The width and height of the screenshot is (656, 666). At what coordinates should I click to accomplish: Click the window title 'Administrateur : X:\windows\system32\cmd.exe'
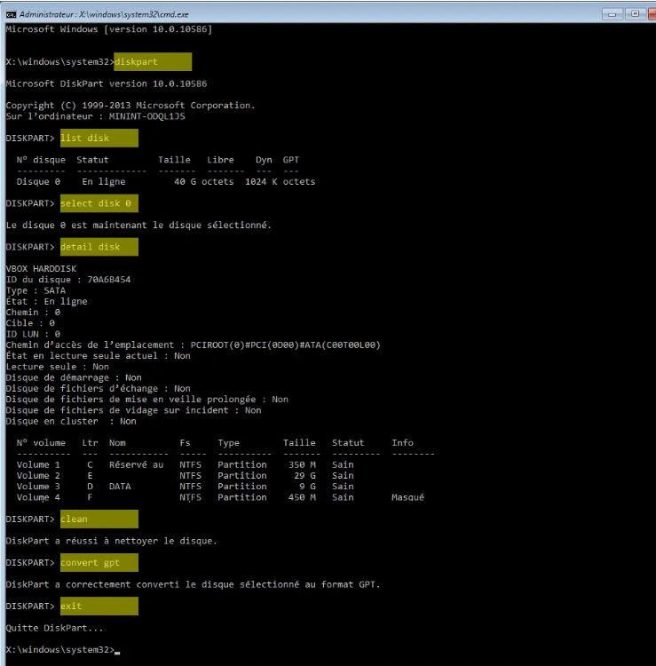click(104, 14)
